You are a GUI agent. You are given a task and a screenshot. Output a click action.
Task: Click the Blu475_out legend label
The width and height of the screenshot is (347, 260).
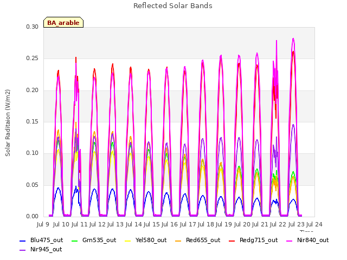pos(47,240)
